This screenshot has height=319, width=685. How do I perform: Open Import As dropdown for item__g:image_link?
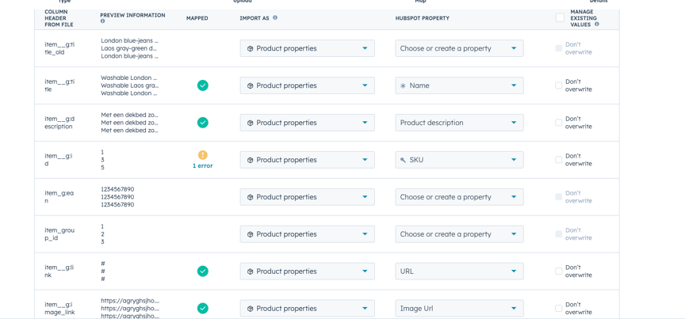coord(307,308)
